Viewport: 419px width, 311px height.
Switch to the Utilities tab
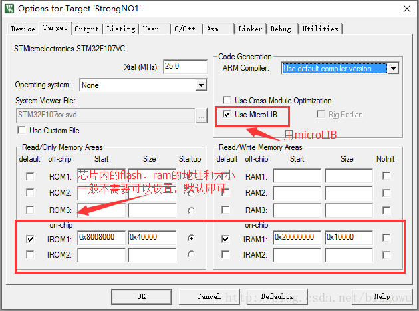coord(320,29)
